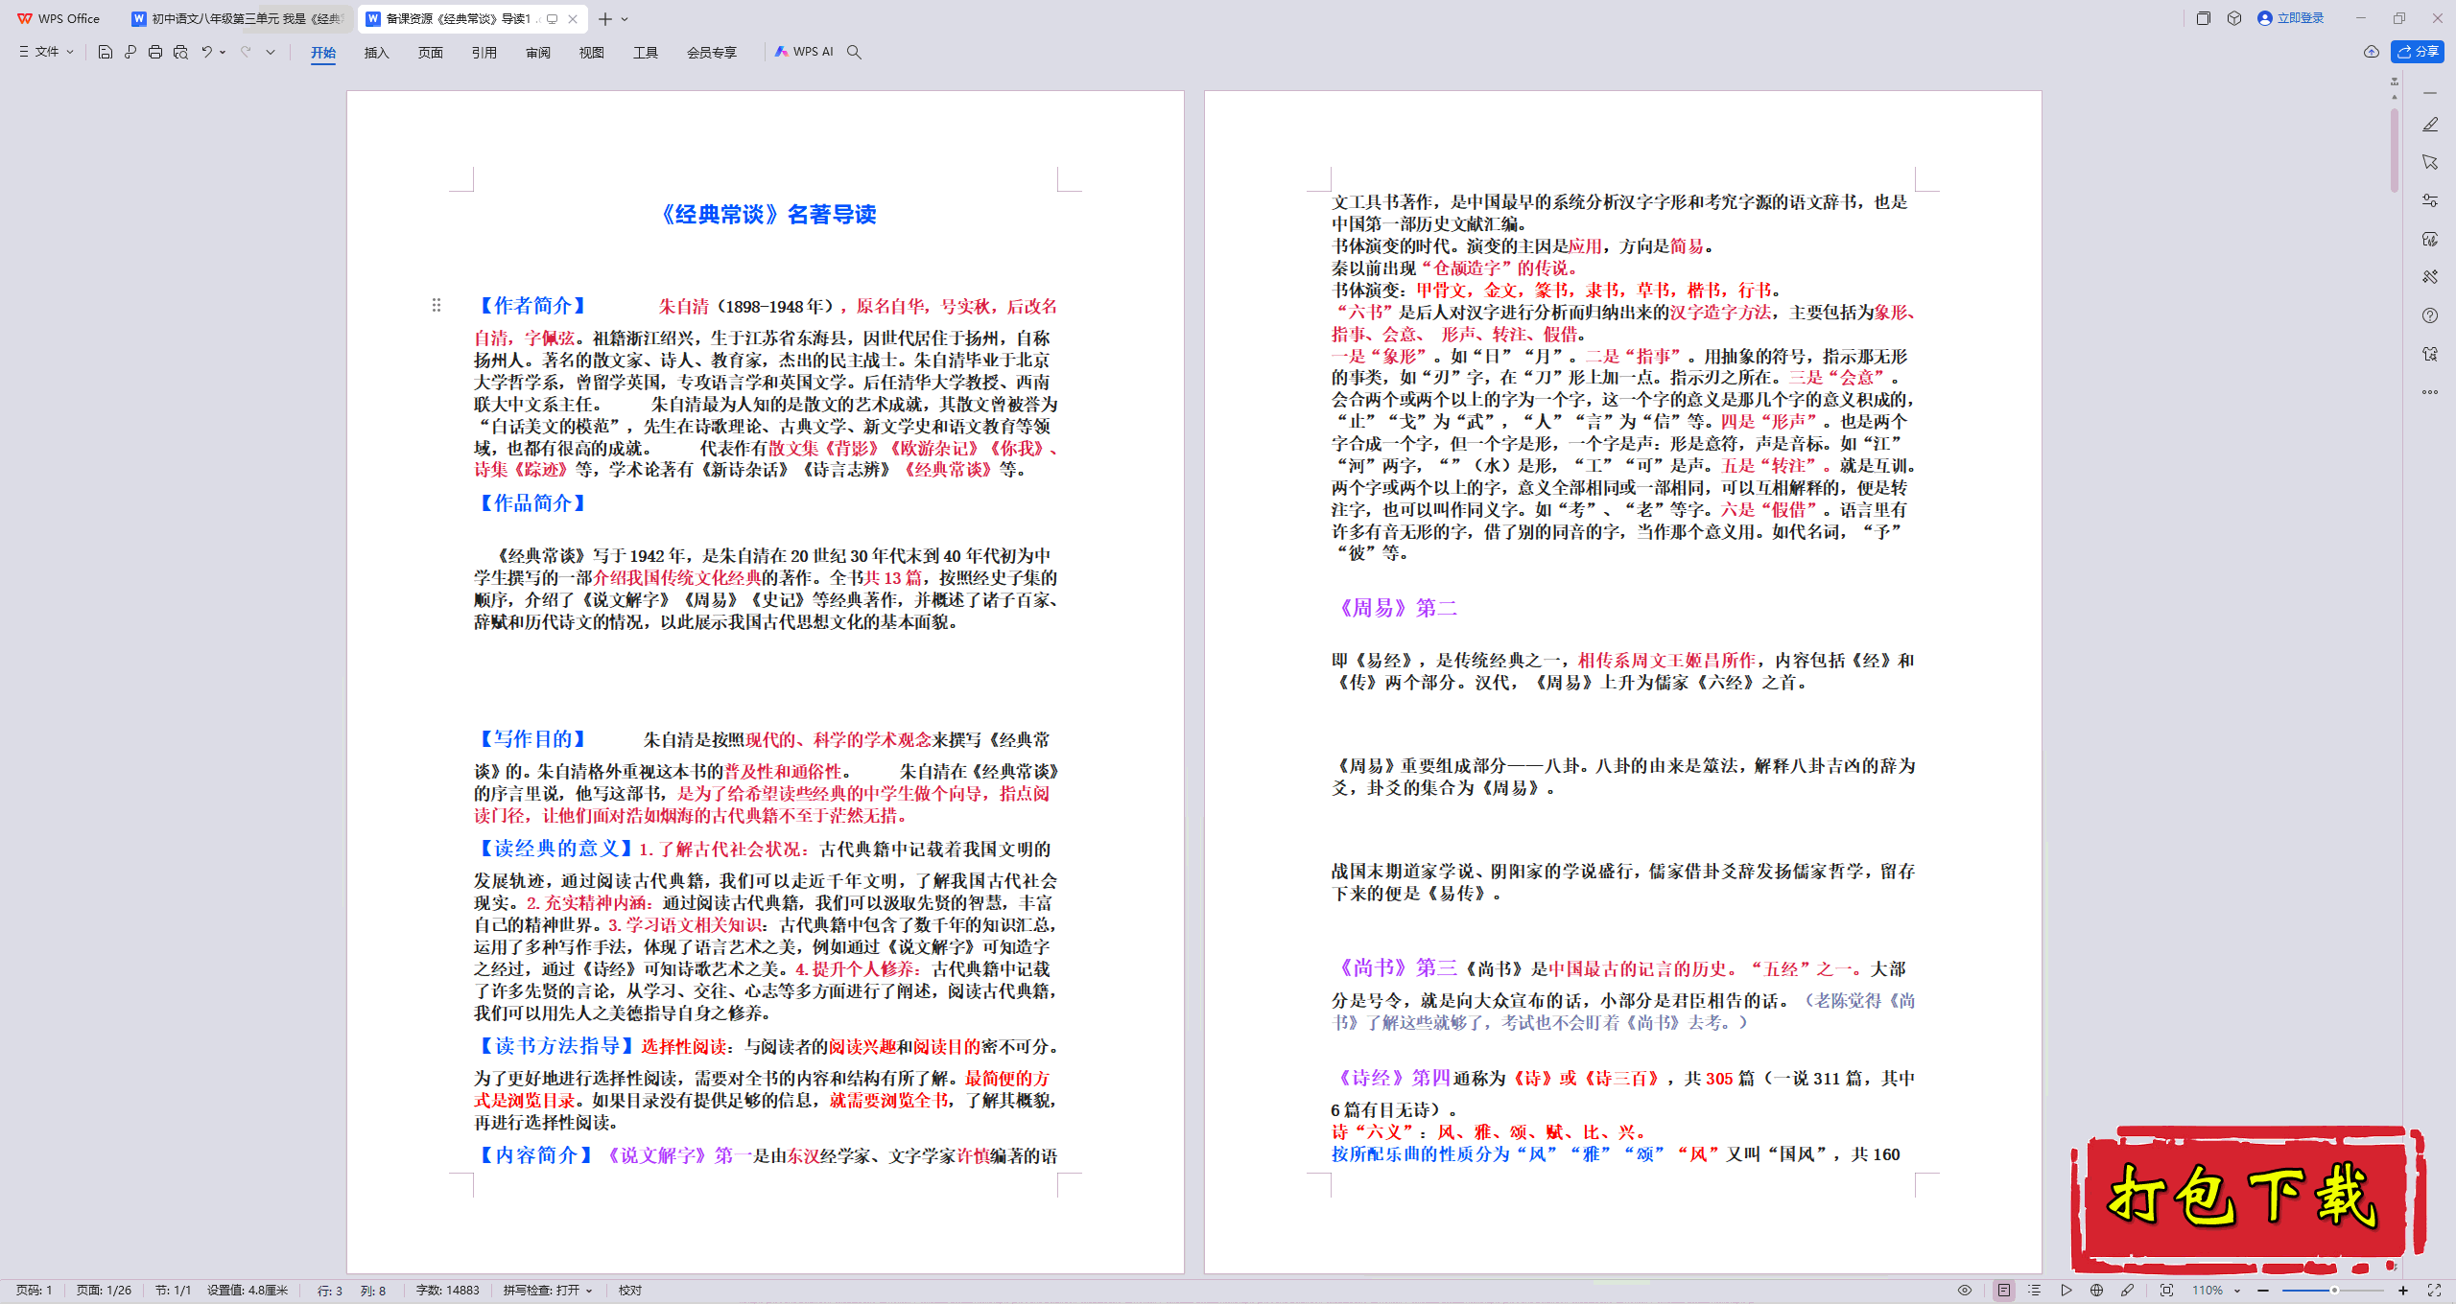Screen dimensions: 2456x1304
Task: Toggle 拼写检查 in the status bar
Action: [x=541, y=1291]
